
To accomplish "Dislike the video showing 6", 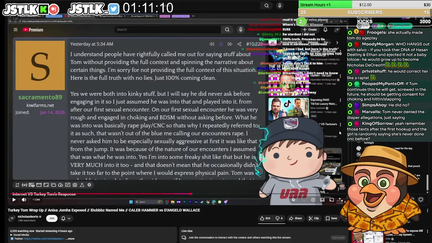I will coord(279,218).
